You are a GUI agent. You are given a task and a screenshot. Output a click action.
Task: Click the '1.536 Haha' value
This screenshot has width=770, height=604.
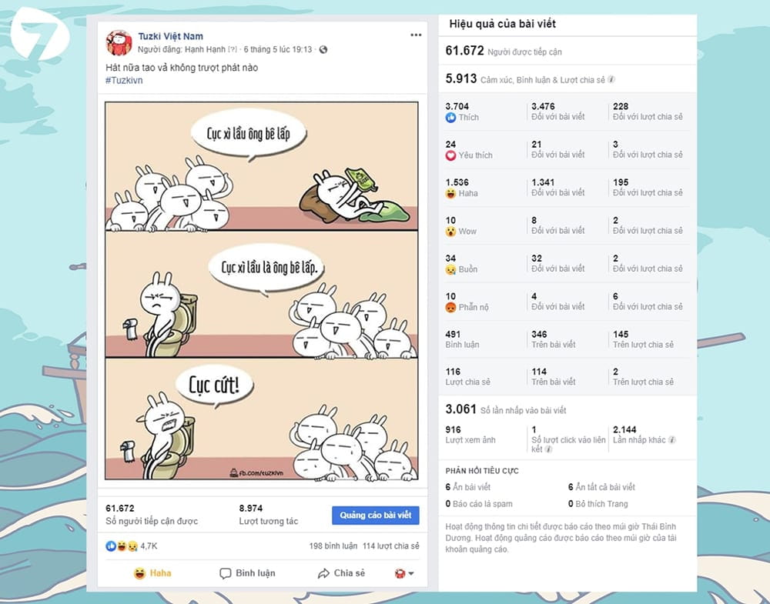[461, 188]
